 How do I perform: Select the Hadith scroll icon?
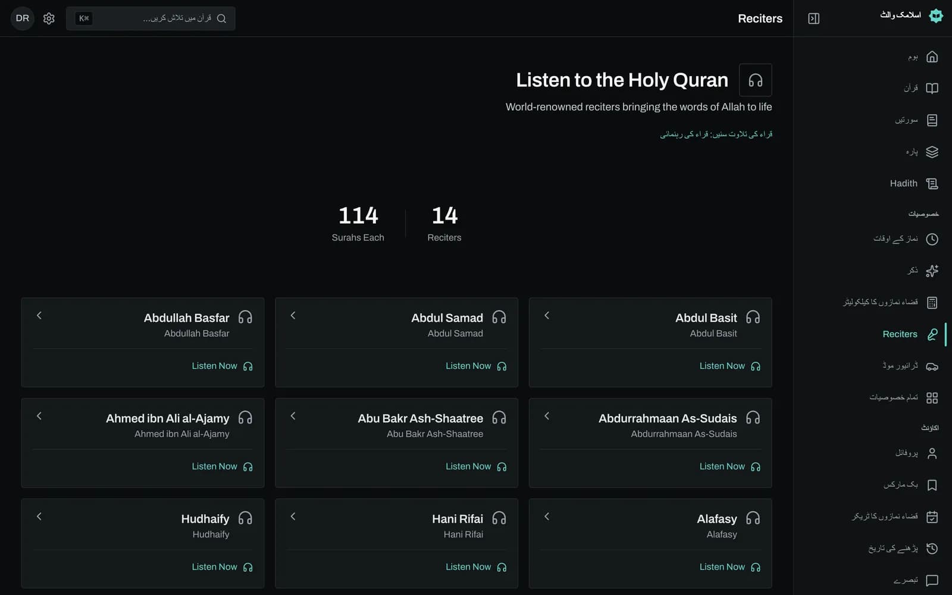click(x=932, y=183)
